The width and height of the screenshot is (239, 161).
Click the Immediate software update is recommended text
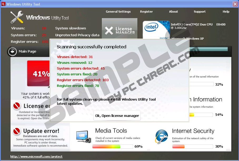41,146
